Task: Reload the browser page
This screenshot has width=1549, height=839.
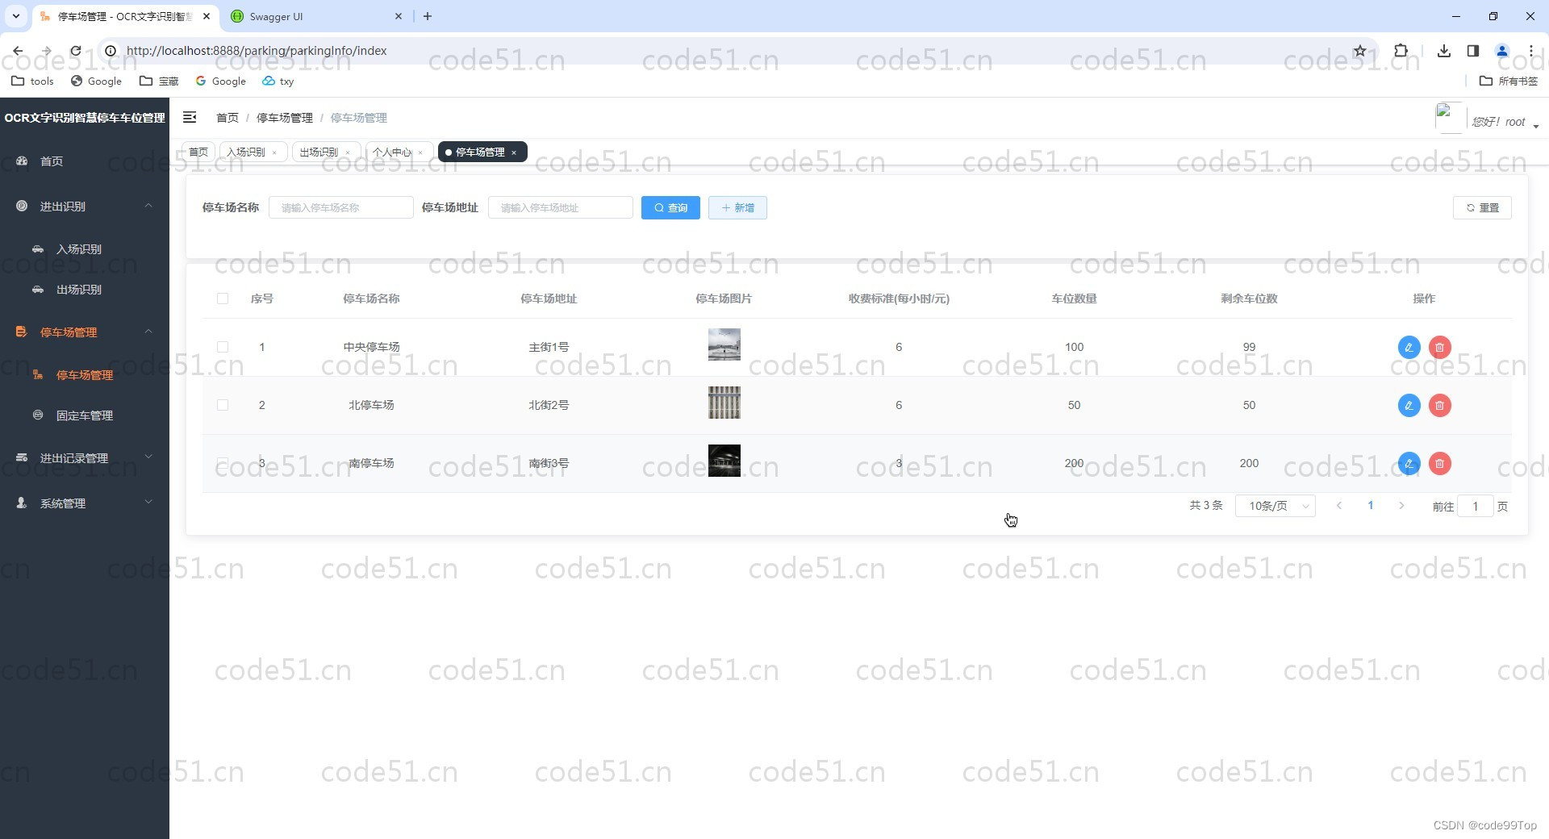Action: click(x=75, y=51)
